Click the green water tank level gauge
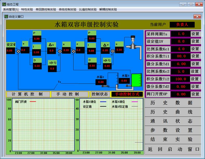 pos(136,80)
